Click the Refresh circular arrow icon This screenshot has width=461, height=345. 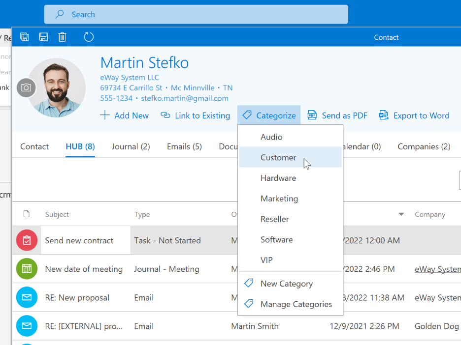tap(89, 37)
